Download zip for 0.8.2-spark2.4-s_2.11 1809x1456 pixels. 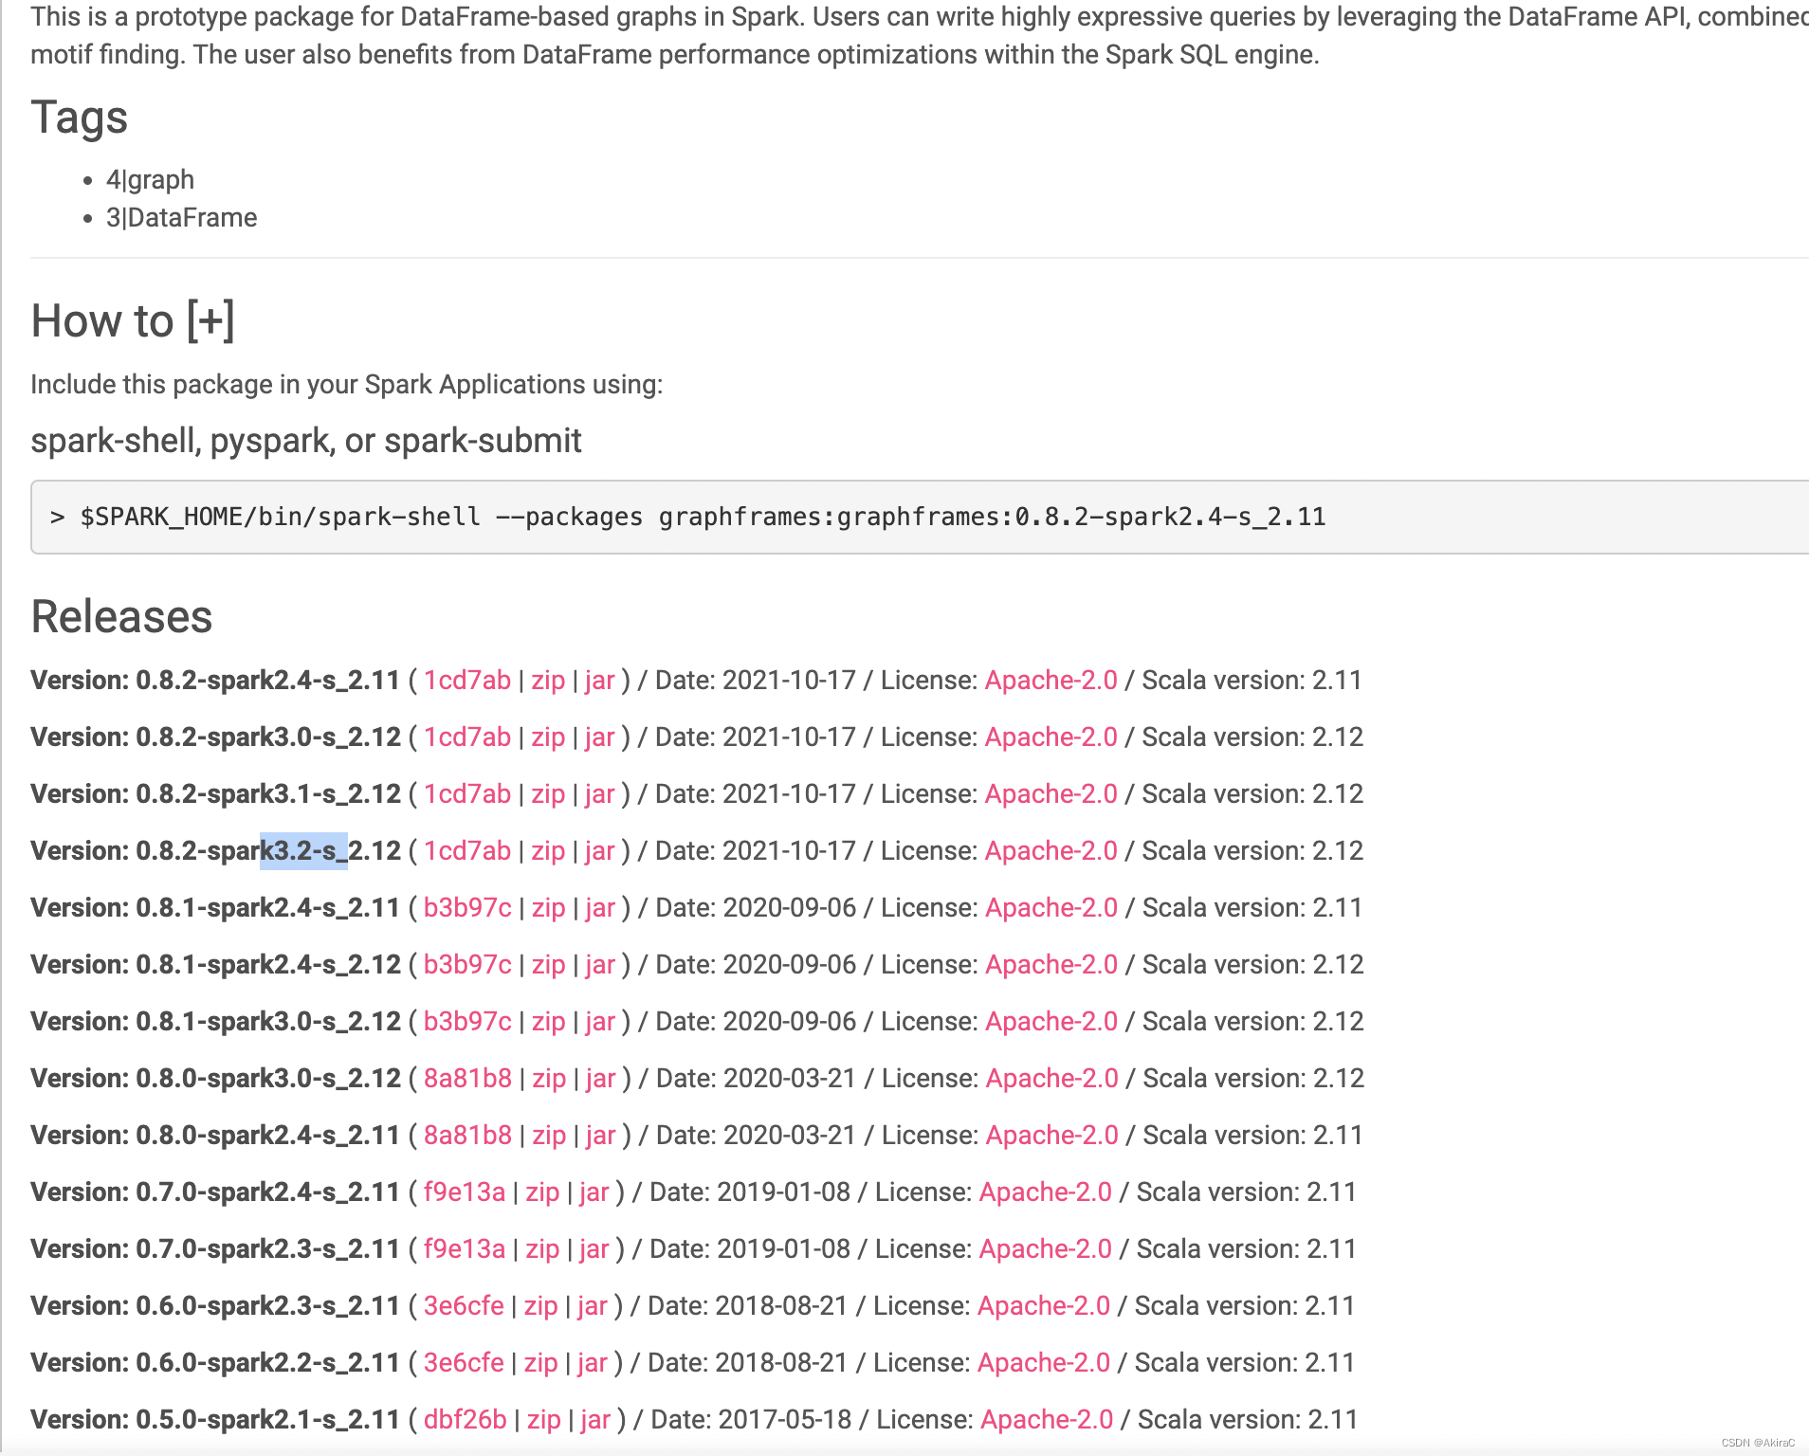(548, 681)
